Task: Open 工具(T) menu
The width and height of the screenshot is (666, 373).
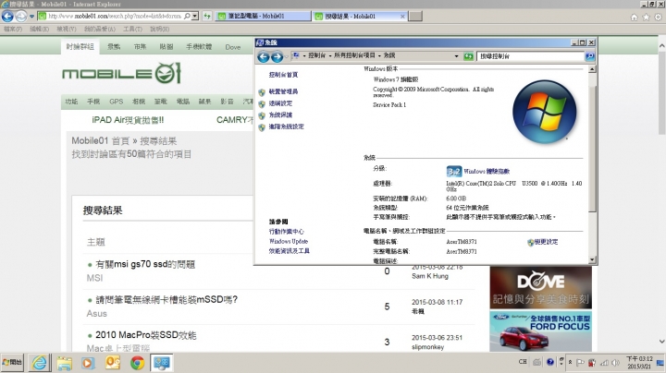Action: (132, 29)
